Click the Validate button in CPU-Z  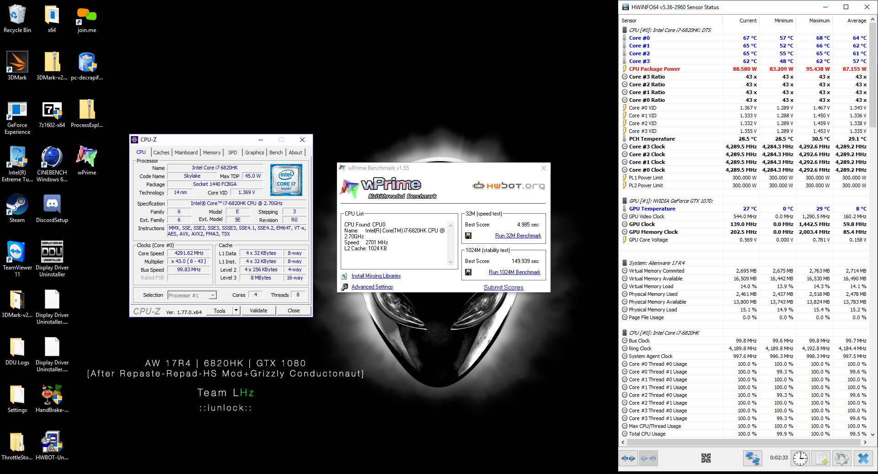tap(258, 311)
